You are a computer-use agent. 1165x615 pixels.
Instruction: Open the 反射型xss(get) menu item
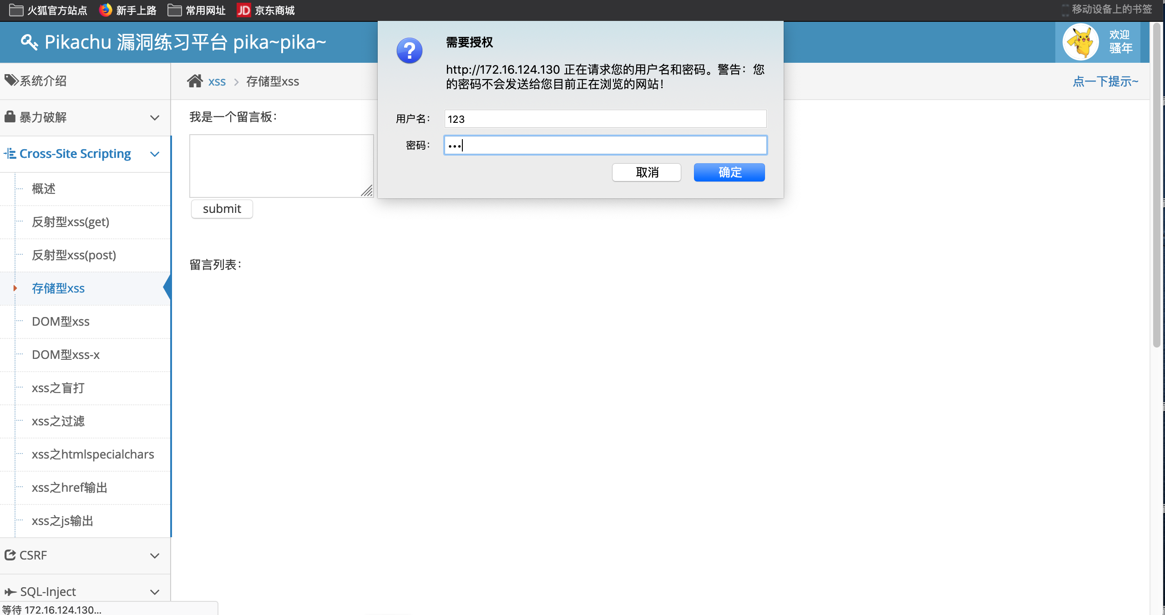click(71, 222)
